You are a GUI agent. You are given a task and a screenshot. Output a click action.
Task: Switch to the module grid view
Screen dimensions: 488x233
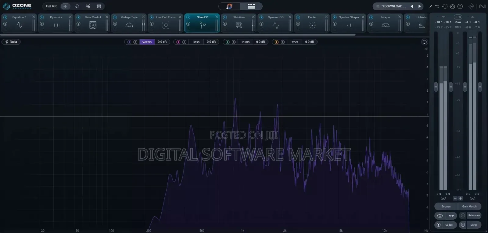[x=251, y=6]
